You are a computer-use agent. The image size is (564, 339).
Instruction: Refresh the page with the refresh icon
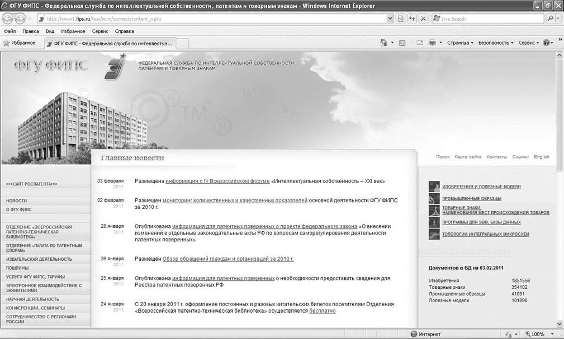412,18
